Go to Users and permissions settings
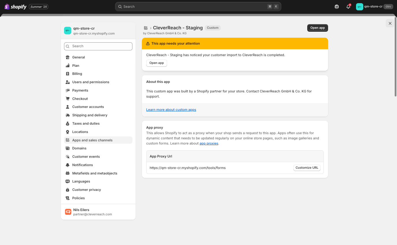397x245 pixels. (98, 82)
